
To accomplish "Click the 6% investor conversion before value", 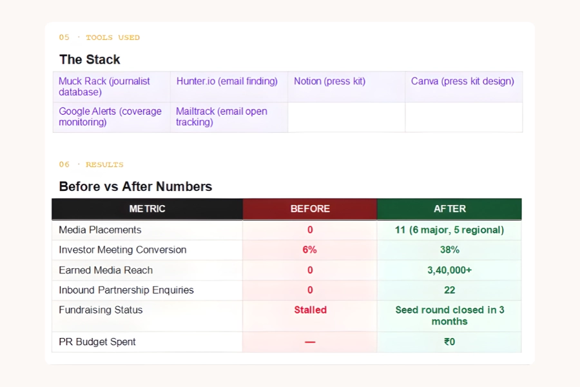I will click(x=310, y=250).
